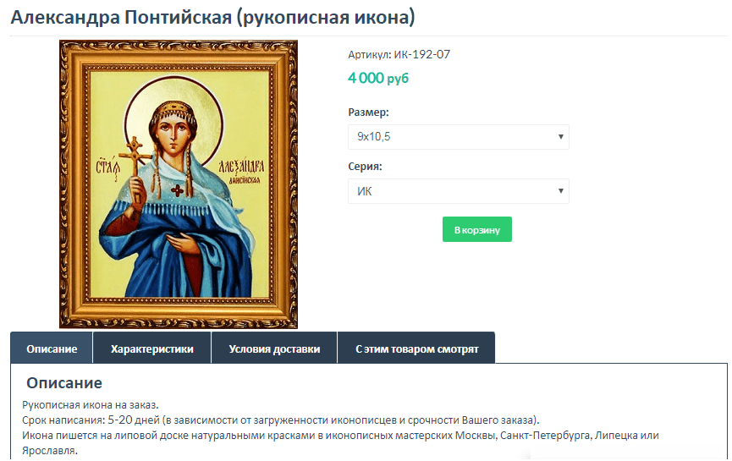Click the Описание heading inside the panel
Viewport: 732px width, 461px height.
64,382
